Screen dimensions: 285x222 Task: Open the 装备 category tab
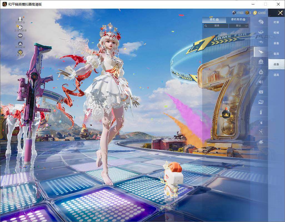pos(276,43)
